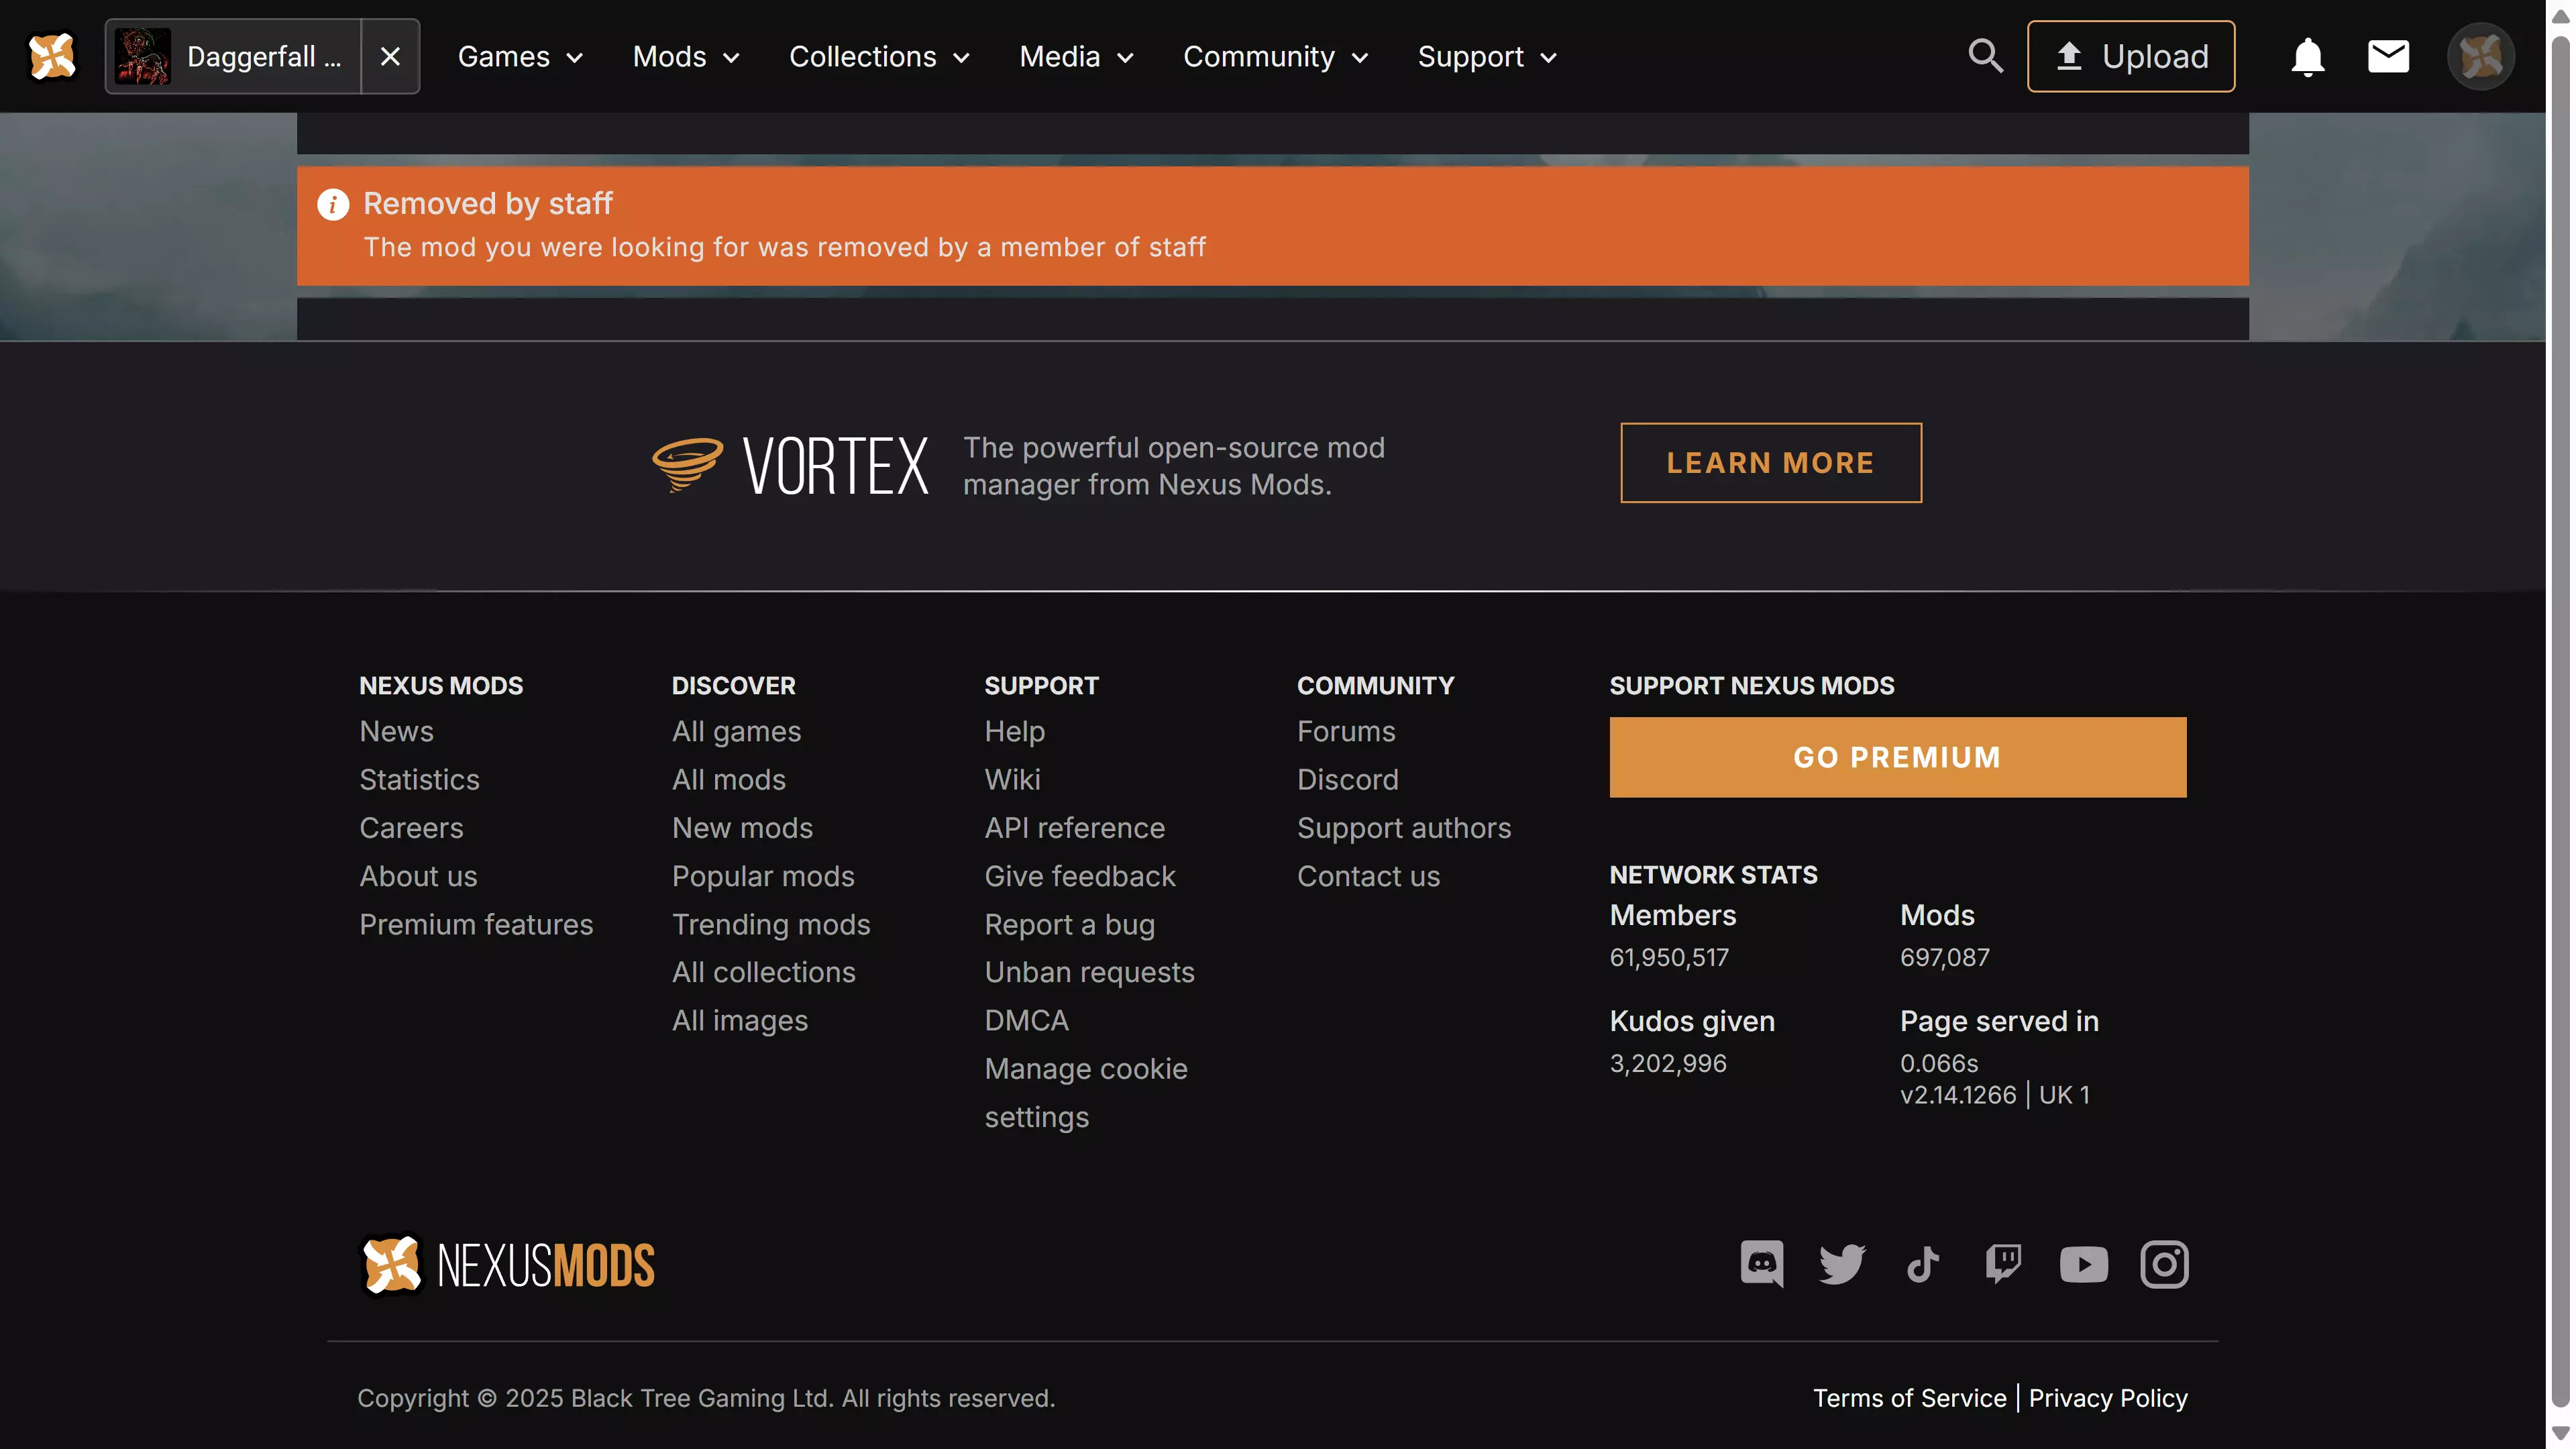Viewport: 2576px width, 1449px height.
Task: Open the Trending mods link
Action: coord(771,924)
